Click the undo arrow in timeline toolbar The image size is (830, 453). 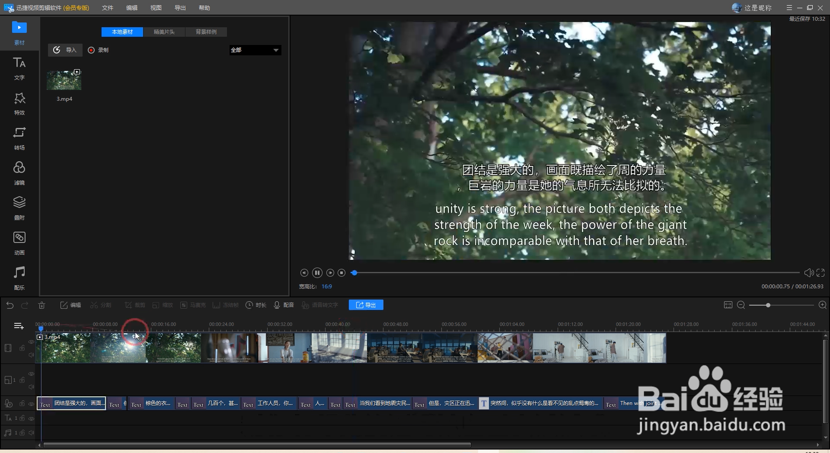(x=10, y=305)
